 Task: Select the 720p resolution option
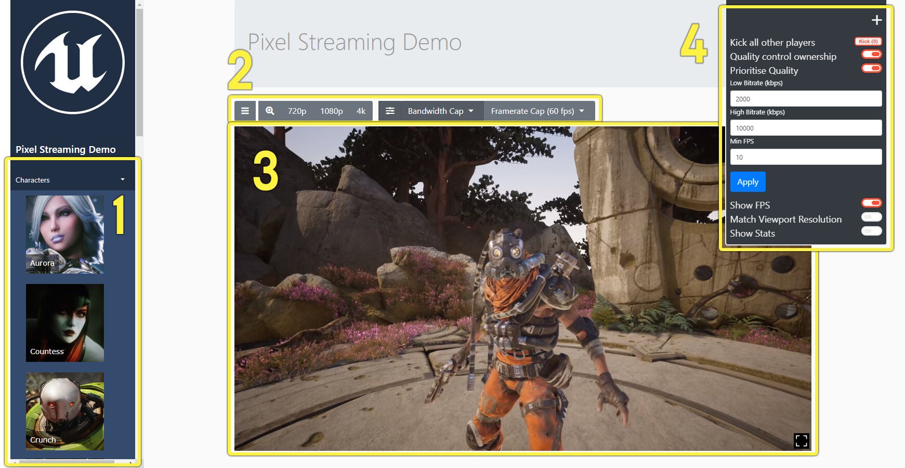click(297, 110)
